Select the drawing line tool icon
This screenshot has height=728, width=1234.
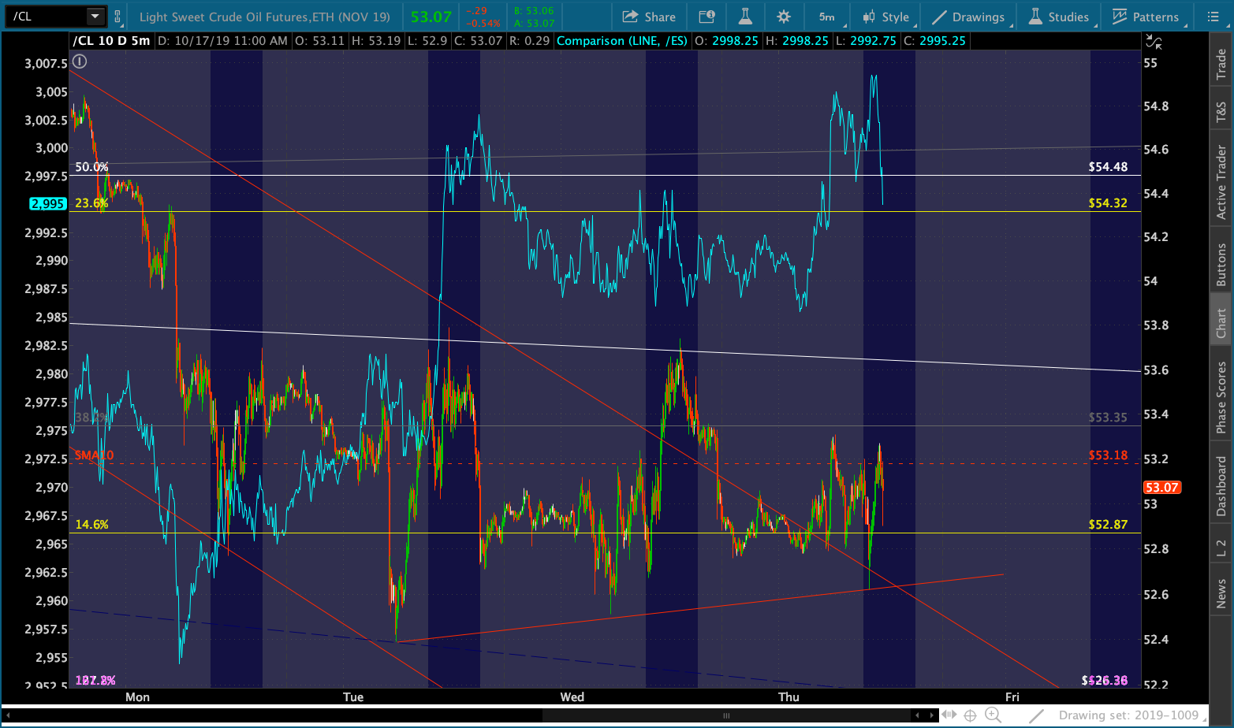click(1037, 715)
